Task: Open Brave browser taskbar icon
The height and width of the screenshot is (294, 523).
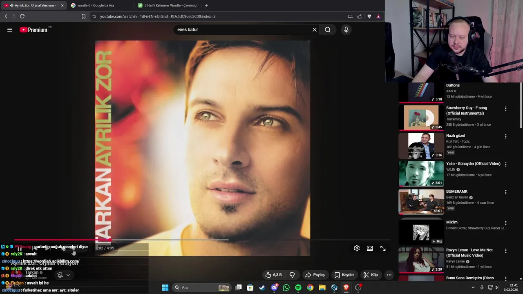Action: [x=346, y=287]
